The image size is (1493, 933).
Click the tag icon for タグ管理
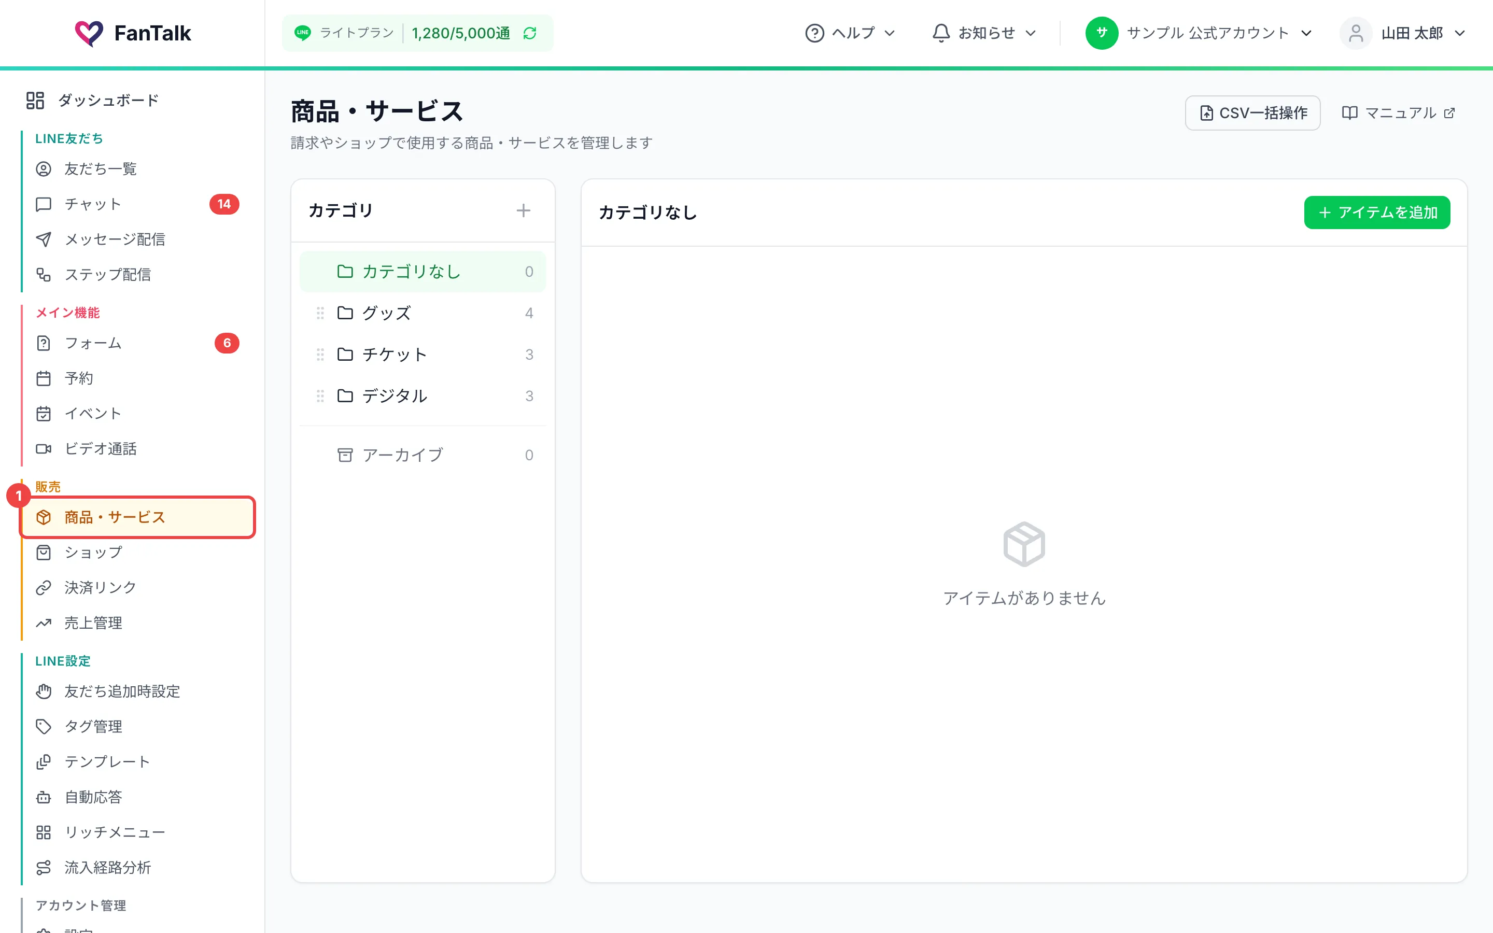[x=43, y=726]
